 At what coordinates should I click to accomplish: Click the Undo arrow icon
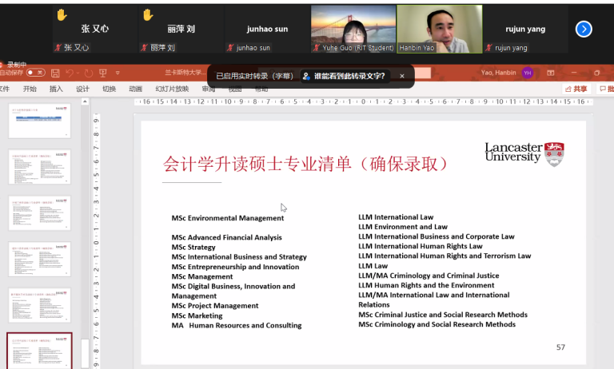pyautogui.click(x=70, y=73)
